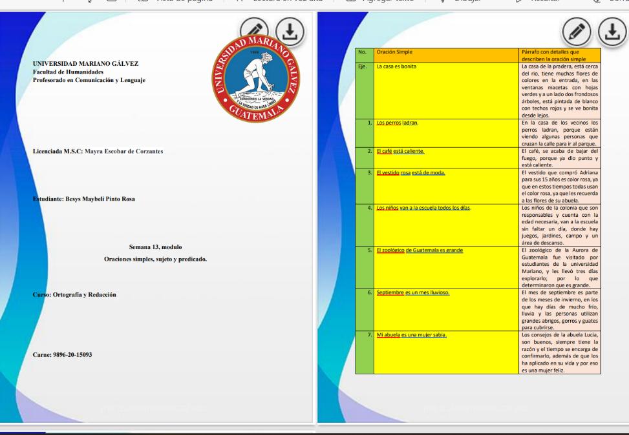Click the 'Carne: 9896-20-15093' line
629x435 pixels.
[x=62, y=354]
